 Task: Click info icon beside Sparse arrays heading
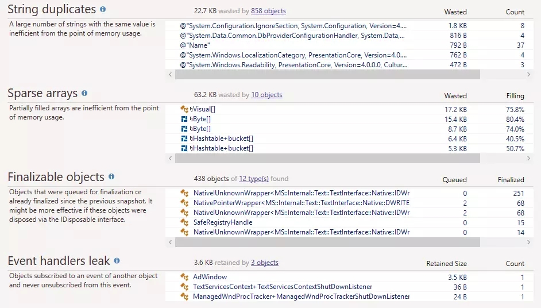pos(84,93)
